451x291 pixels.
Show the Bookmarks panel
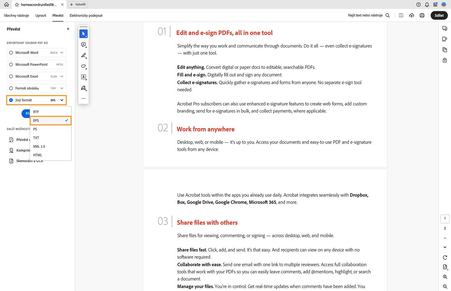pyautogui.click(x=444, y=39)
